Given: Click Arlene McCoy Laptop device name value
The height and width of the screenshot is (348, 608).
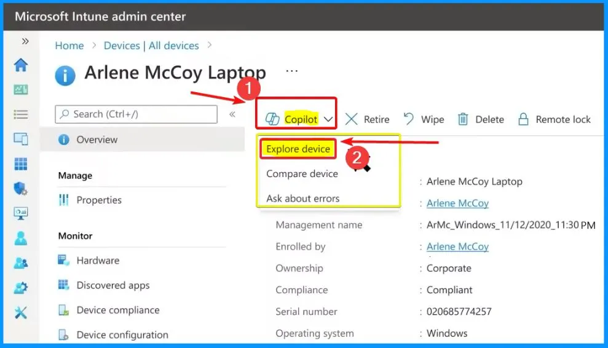Looking at the screenshot, I should click(x=474, y=181).
